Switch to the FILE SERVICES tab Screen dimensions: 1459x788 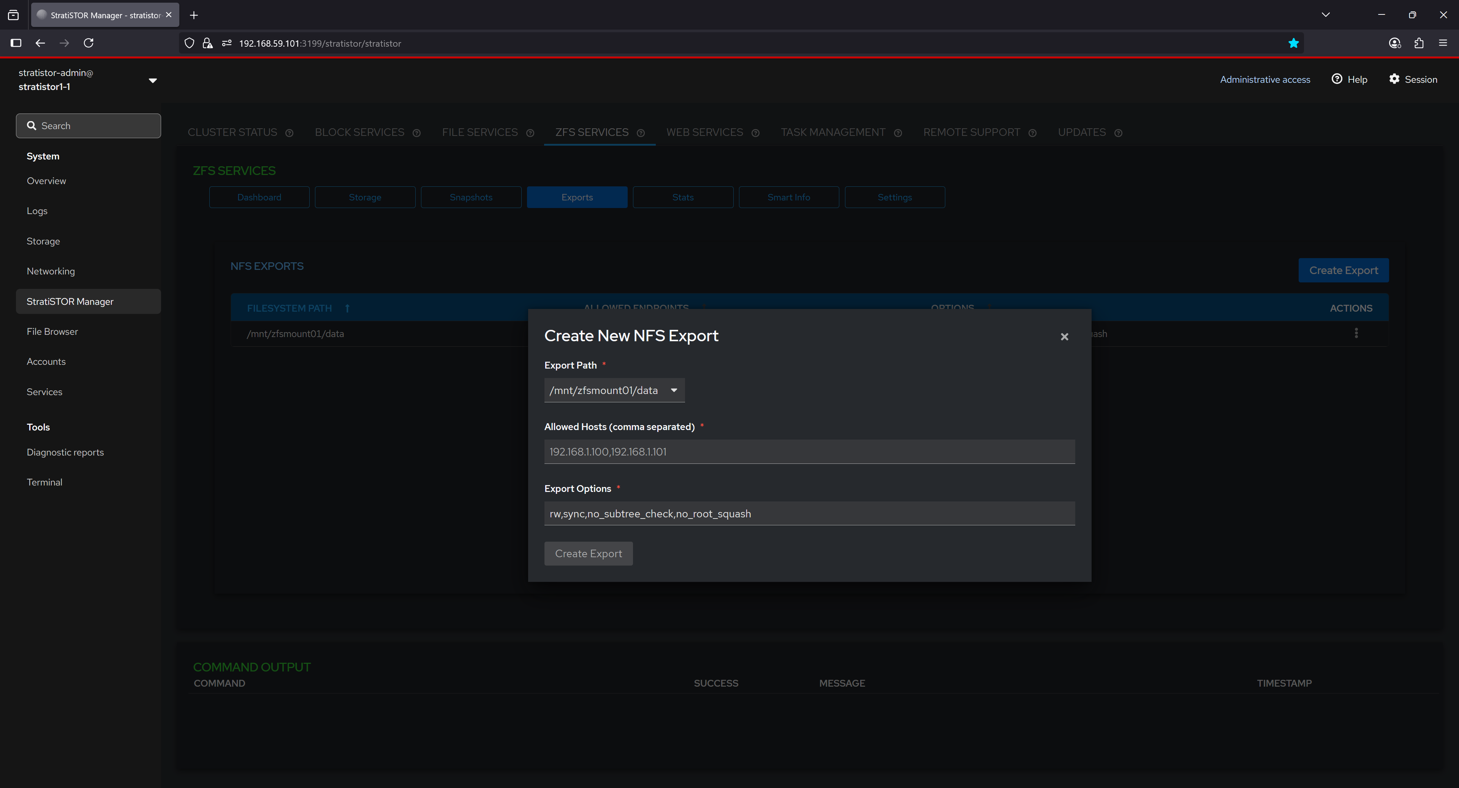[x=480, y=132]
